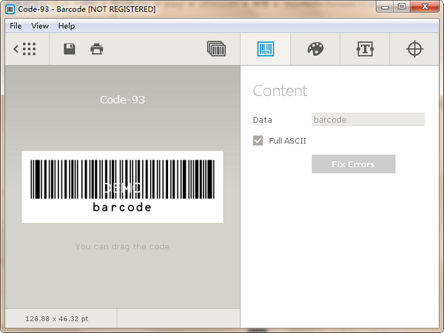Click the app icon in title bar
Screen dimensions: 444x333
point(10,9)
